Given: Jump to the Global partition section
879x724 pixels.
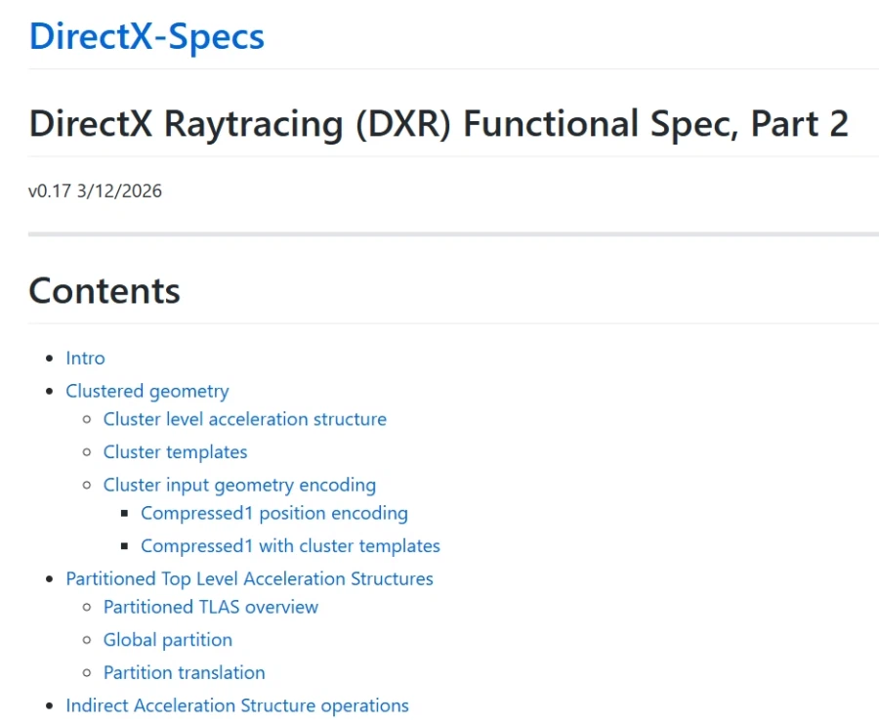Looking at the screenshot, I should pos(167,640).
